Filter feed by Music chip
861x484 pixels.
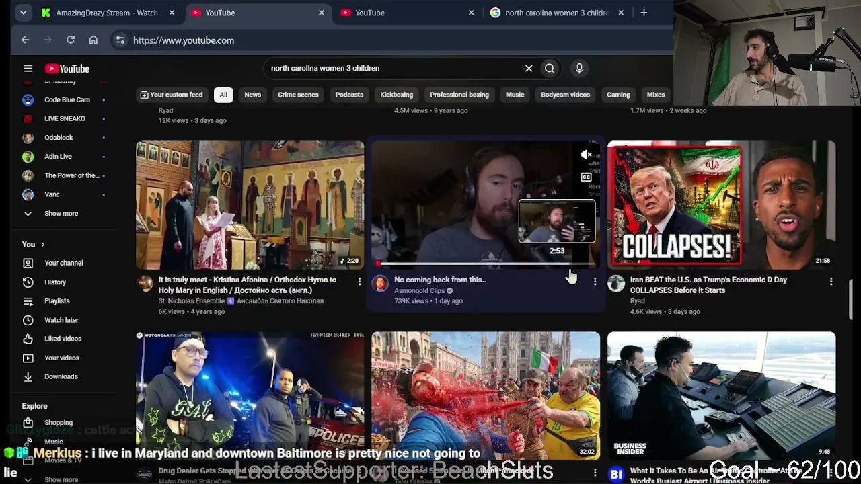(x=515, y=95)
